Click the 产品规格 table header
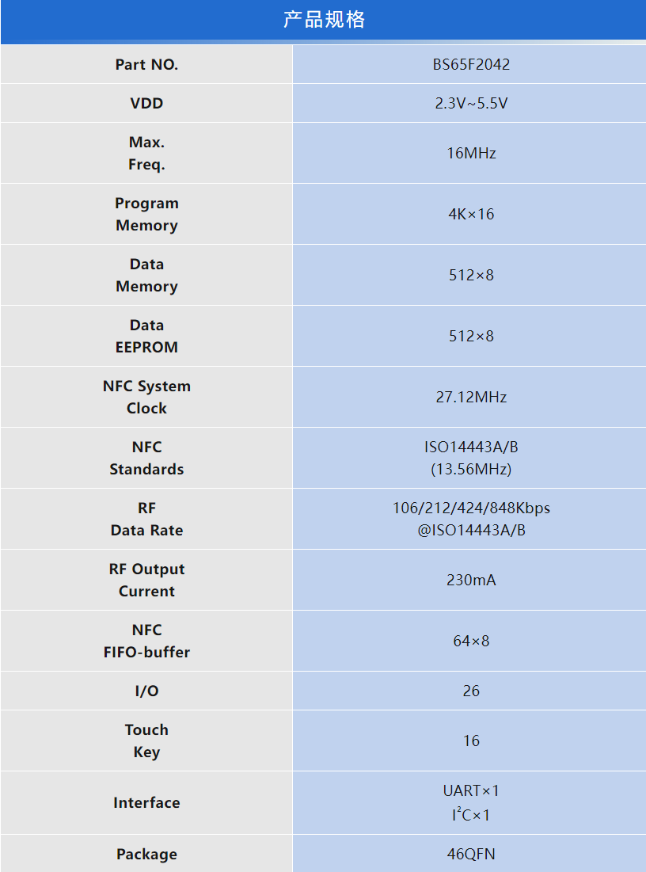This screenshot has height=872, width=646. pyautogui.click(x=323, y=20)
